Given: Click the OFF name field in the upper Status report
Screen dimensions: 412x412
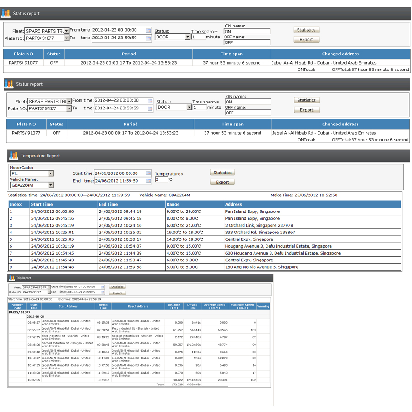Looking at the screenshot, I should [x=247, y=42].
